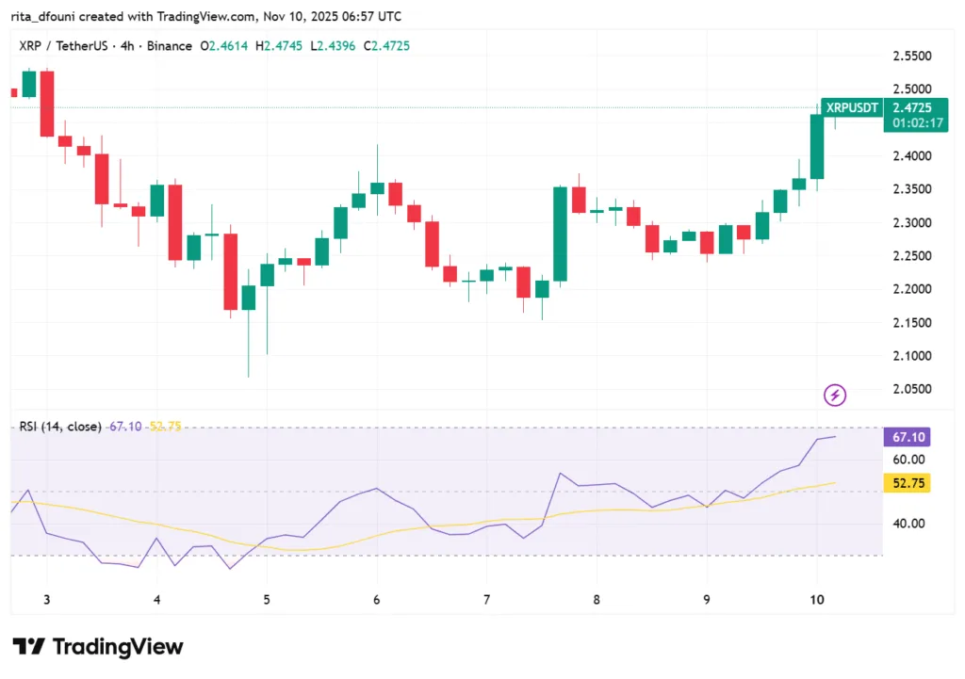Click the TradingView wordmark at bottom
The image size is (965, 679).
click(x=118, y=647)
